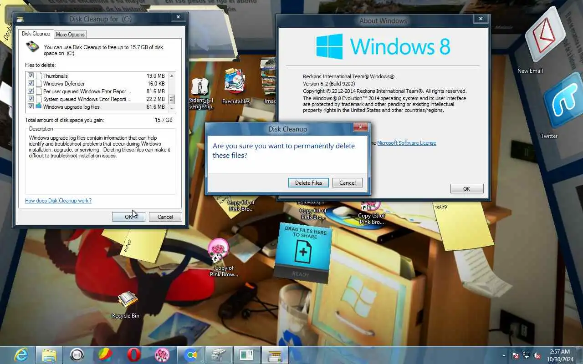This screenshot has width=583, height=364.
Task: Select the 'Copy (3) of Pink Bro...' shortcut
Action: 371,213
